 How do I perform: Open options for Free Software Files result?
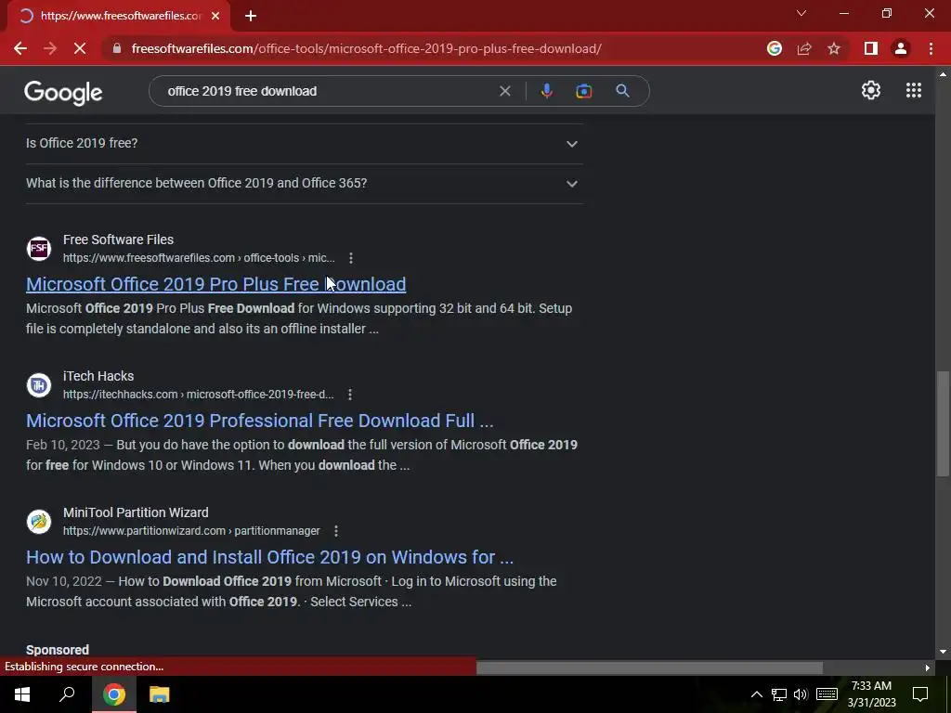[350, 258]
